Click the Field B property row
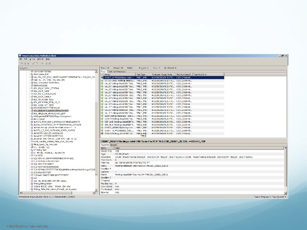The width and height of the screenshot is (307, 230). coord(192,175)
